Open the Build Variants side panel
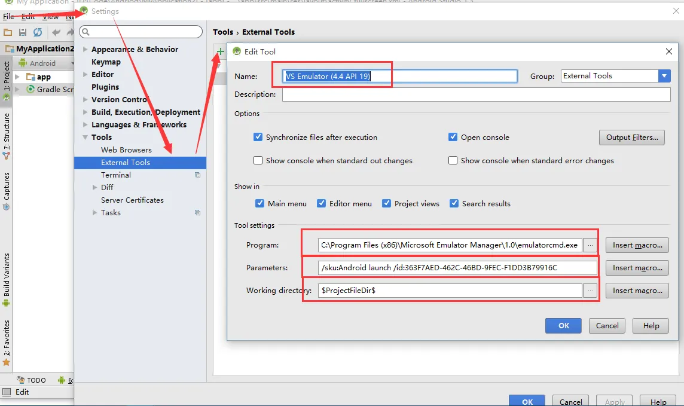 [x=7, y=279]
